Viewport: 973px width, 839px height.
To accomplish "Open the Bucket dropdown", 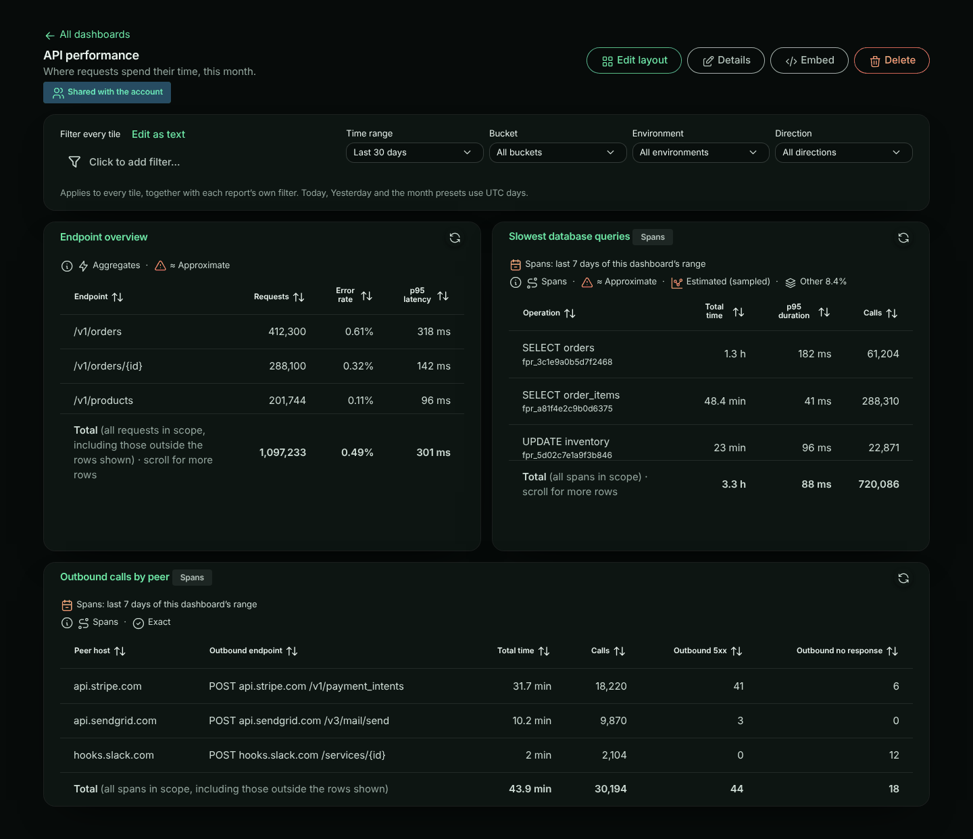I will point(558,153).
